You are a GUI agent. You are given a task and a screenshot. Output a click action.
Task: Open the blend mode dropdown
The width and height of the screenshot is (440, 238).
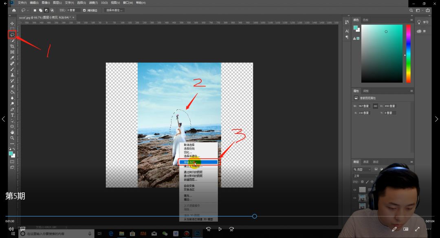click(365, 176)
